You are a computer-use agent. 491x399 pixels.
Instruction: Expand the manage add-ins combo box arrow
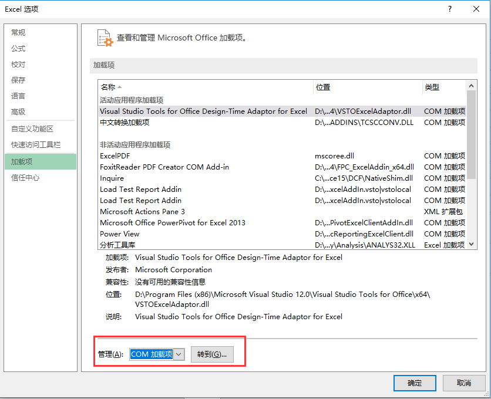pos(177,354)
